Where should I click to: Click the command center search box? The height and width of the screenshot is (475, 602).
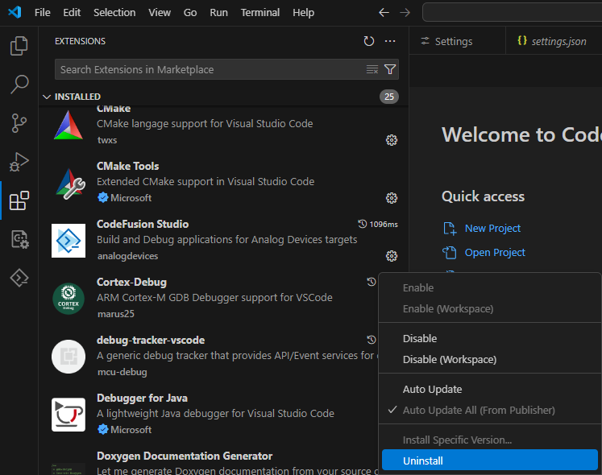513,12
